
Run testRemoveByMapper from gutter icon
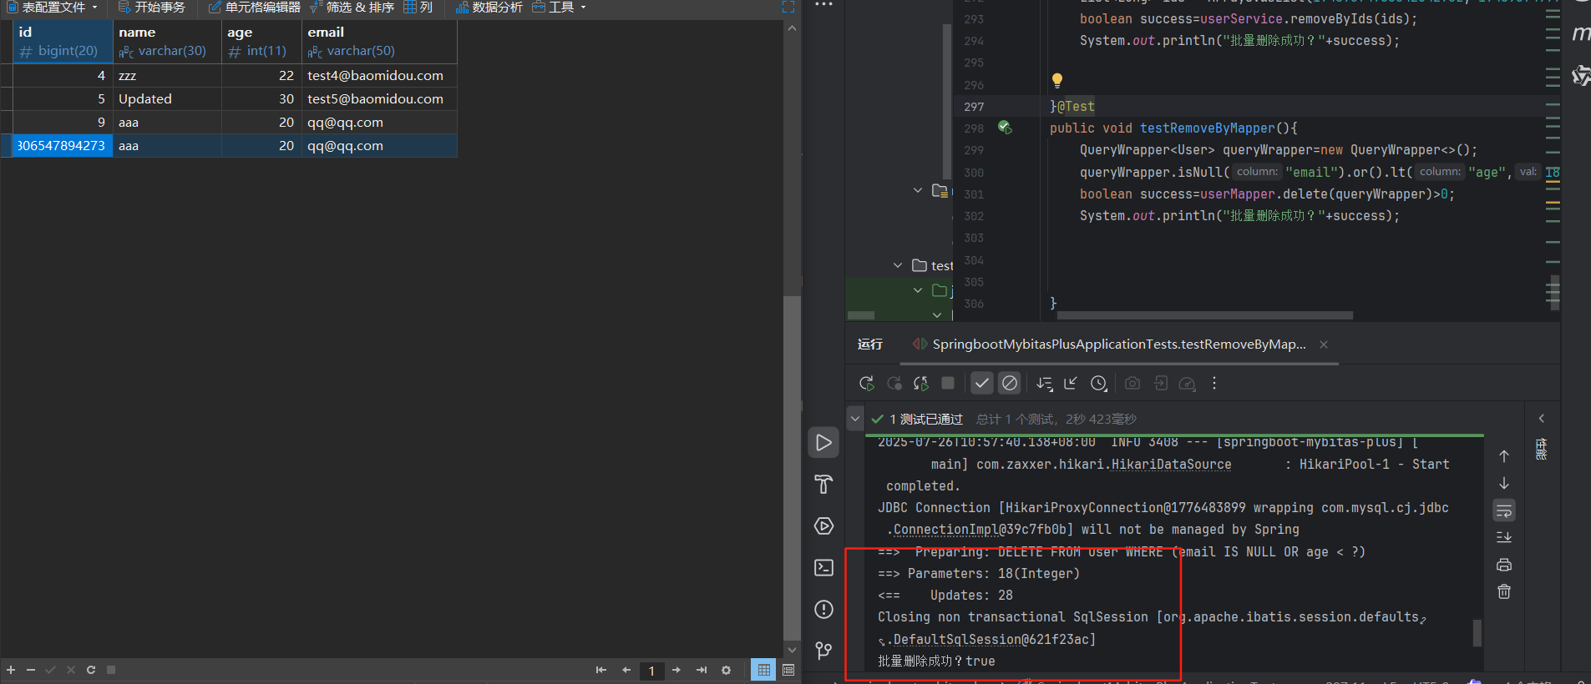[1005, 128]
